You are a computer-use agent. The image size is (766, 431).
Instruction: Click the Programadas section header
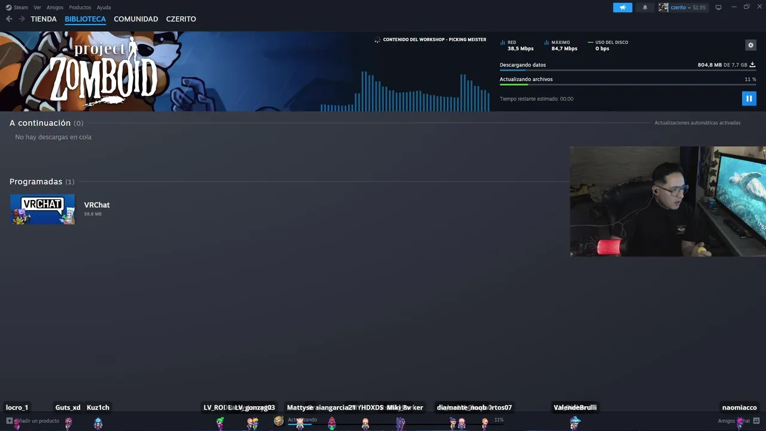42,181
